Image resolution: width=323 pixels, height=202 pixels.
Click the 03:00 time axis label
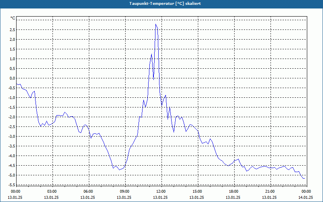[52, 191]
